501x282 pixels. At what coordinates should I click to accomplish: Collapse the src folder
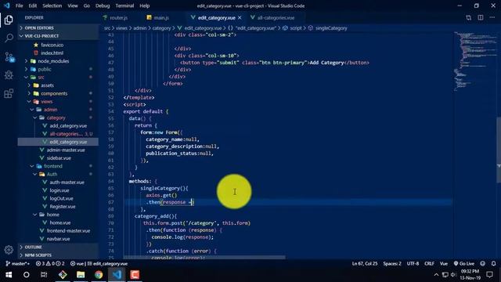(41, 77)
